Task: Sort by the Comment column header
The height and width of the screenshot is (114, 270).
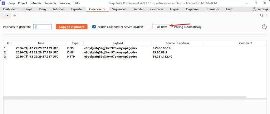Action: pos(246,43)
